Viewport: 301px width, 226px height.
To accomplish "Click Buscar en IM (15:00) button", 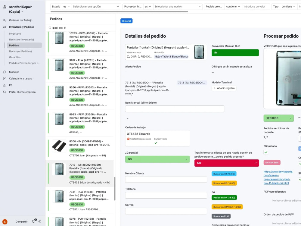I will 224,174.
